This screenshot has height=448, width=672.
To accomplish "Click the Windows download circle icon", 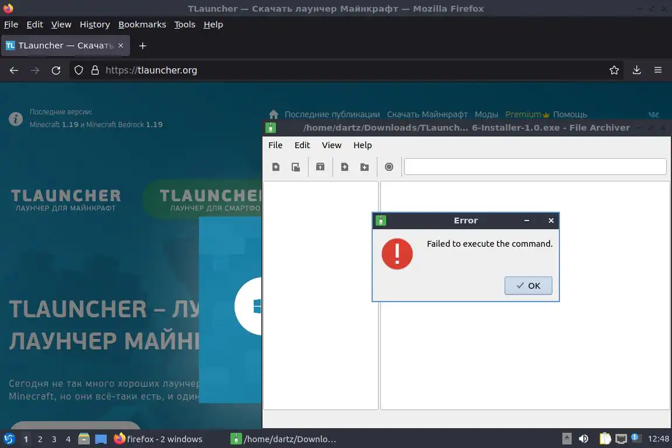I will (249, 306).
